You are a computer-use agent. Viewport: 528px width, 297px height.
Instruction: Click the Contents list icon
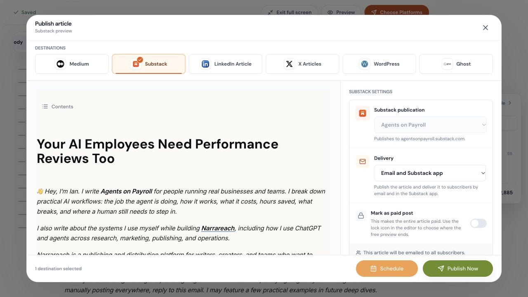tap(45, 106)
